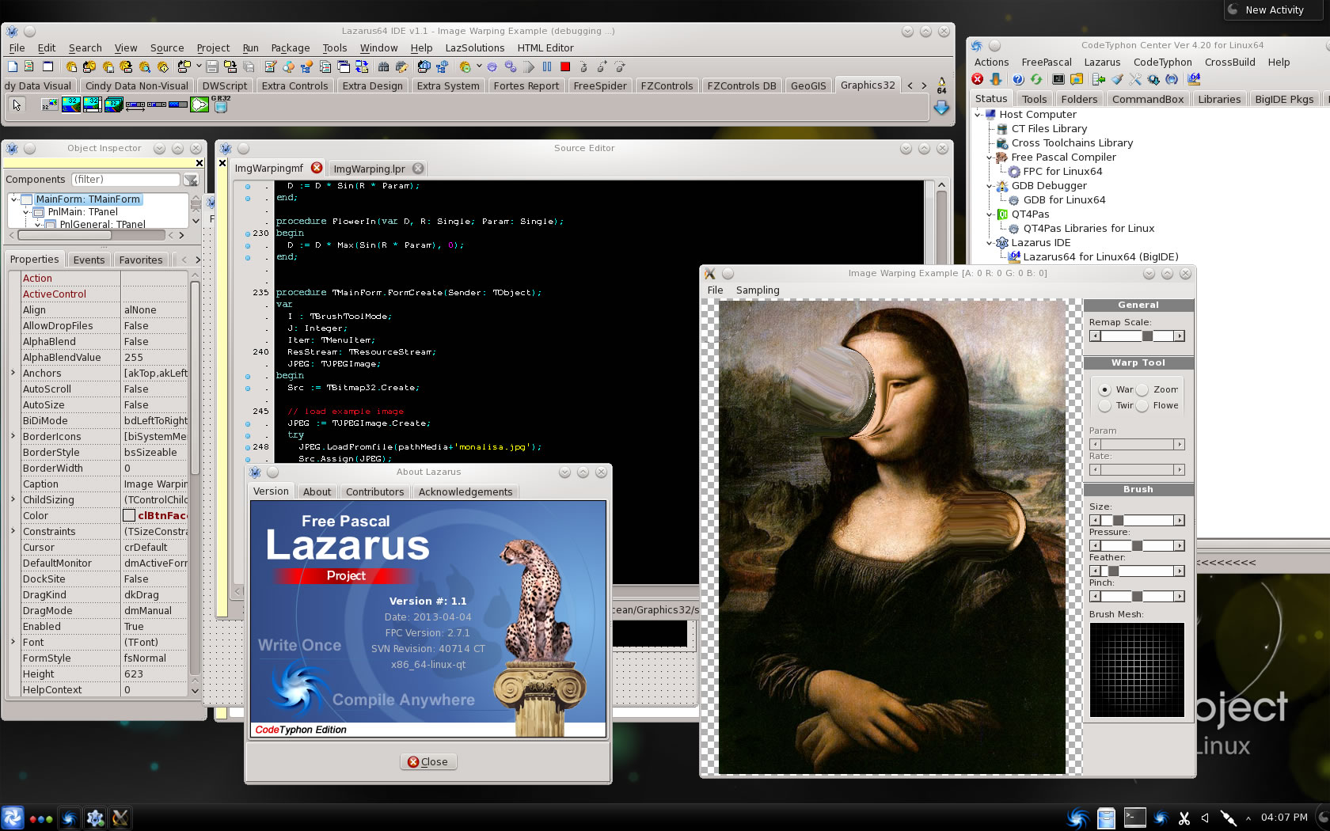1330x831 pixels.
Task: Select the Extra Controls palette tab
Action: click(x=294, y=86)
